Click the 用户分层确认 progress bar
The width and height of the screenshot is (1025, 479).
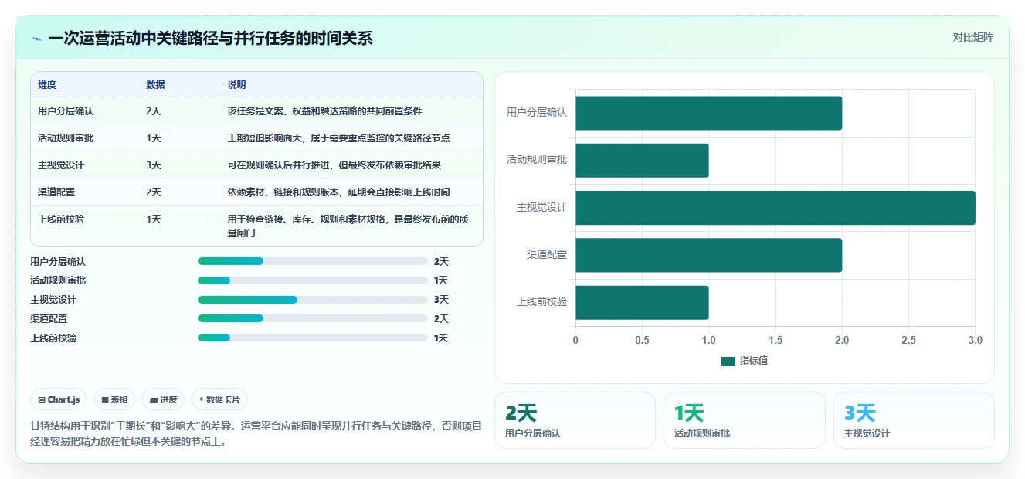click(313, 261)
